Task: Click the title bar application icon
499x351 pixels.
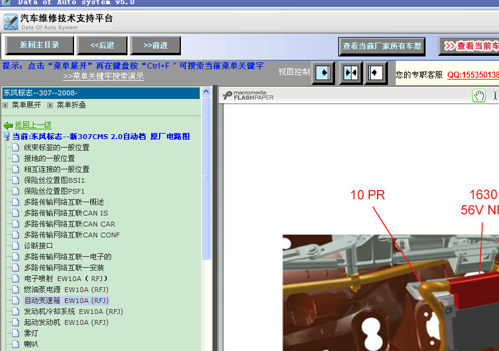Action: tap(5, 2)
